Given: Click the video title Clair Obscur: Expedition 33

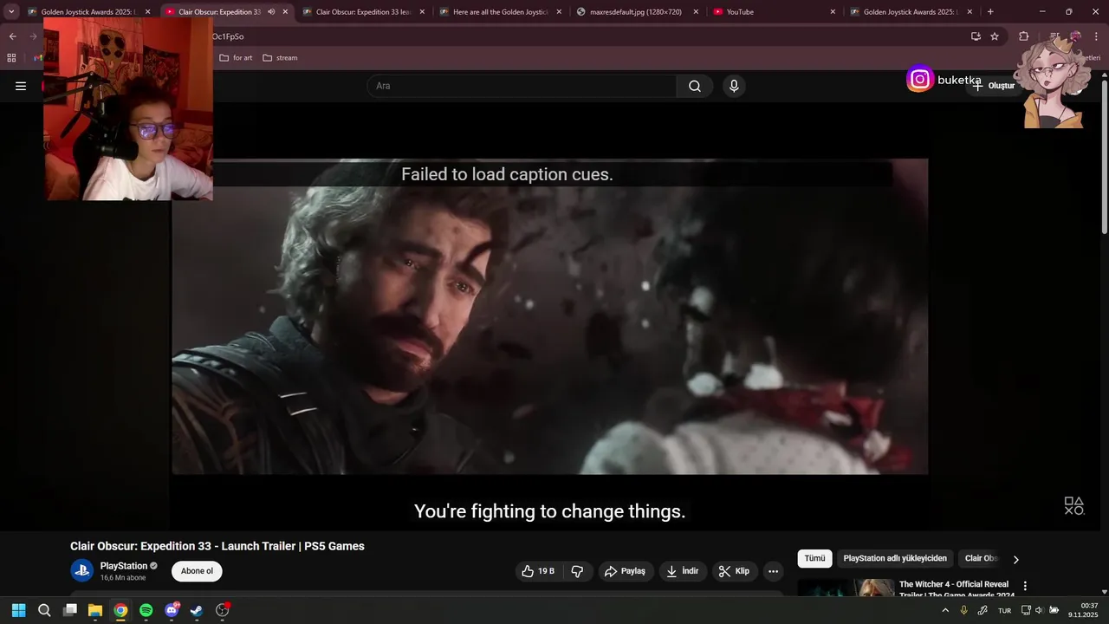Looking at the screenshot, I should coord(217,546).
